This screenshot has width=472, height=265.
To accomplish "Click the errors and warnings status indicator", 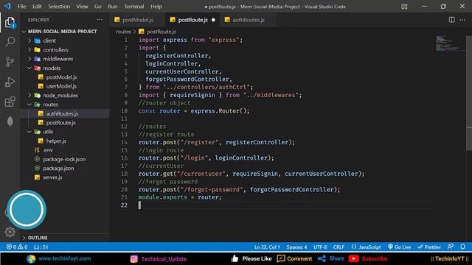I will coord(17,247).
